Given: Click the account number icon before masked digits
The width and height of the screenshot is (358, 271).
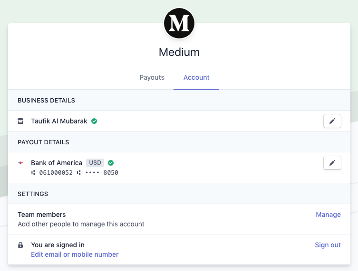Looking at the screenshot, I should [79, 173].
